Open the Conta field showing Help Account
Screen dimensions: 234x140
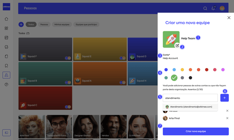click(x=170, y=58)
